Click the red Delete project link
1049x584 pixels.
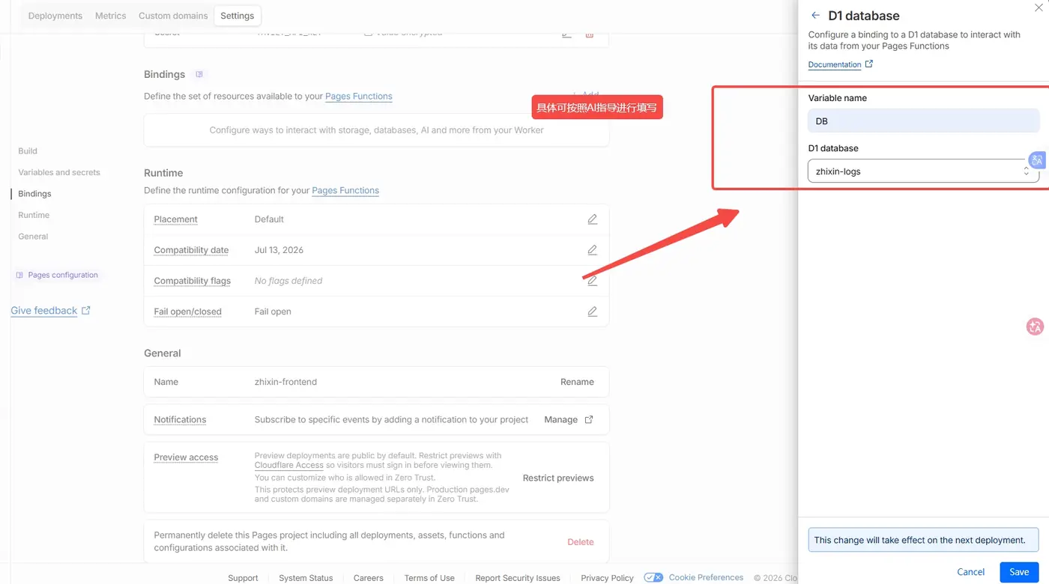point(581,542)
